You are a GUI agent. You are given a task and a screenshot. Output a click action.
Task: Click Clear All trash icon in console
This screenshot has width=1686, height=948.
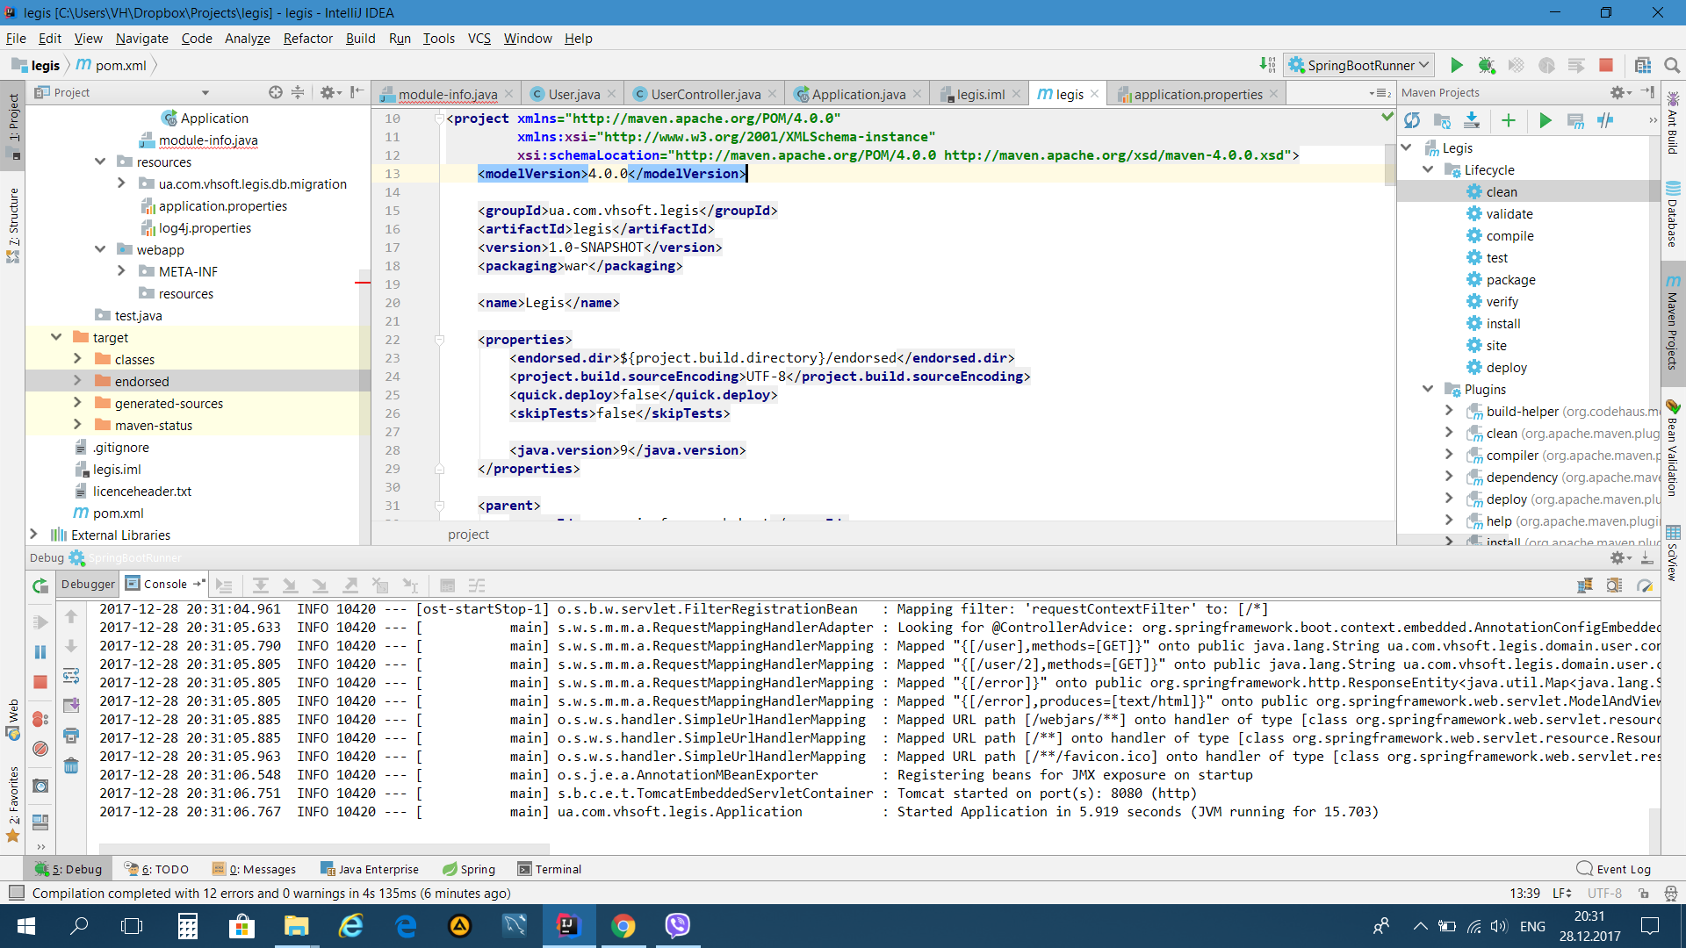point(71,765)
